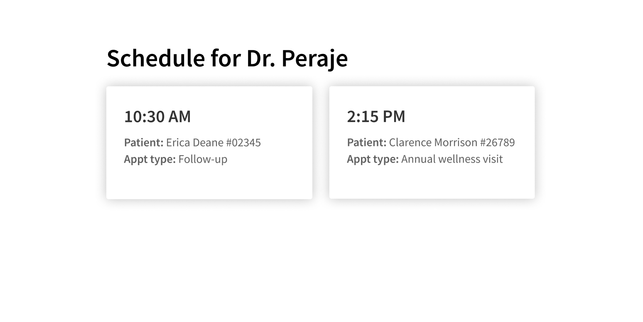Click patient ID #02345
This screenshot has height=322, width=643.
tap(243, 143)
